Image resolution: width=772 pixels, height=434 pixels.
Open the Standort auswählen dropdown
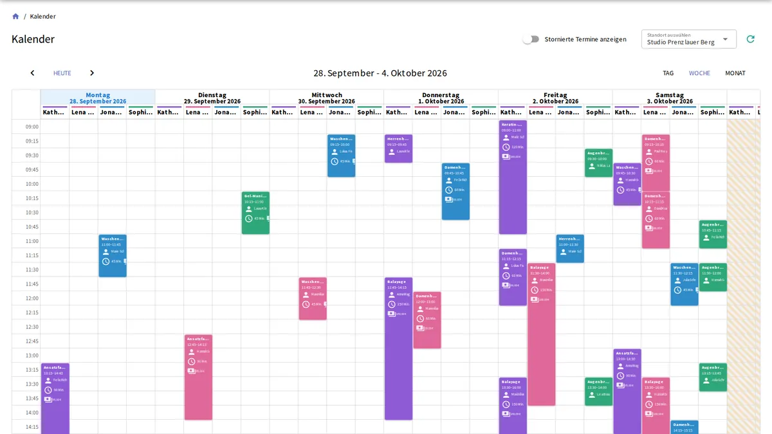[689, 39]
